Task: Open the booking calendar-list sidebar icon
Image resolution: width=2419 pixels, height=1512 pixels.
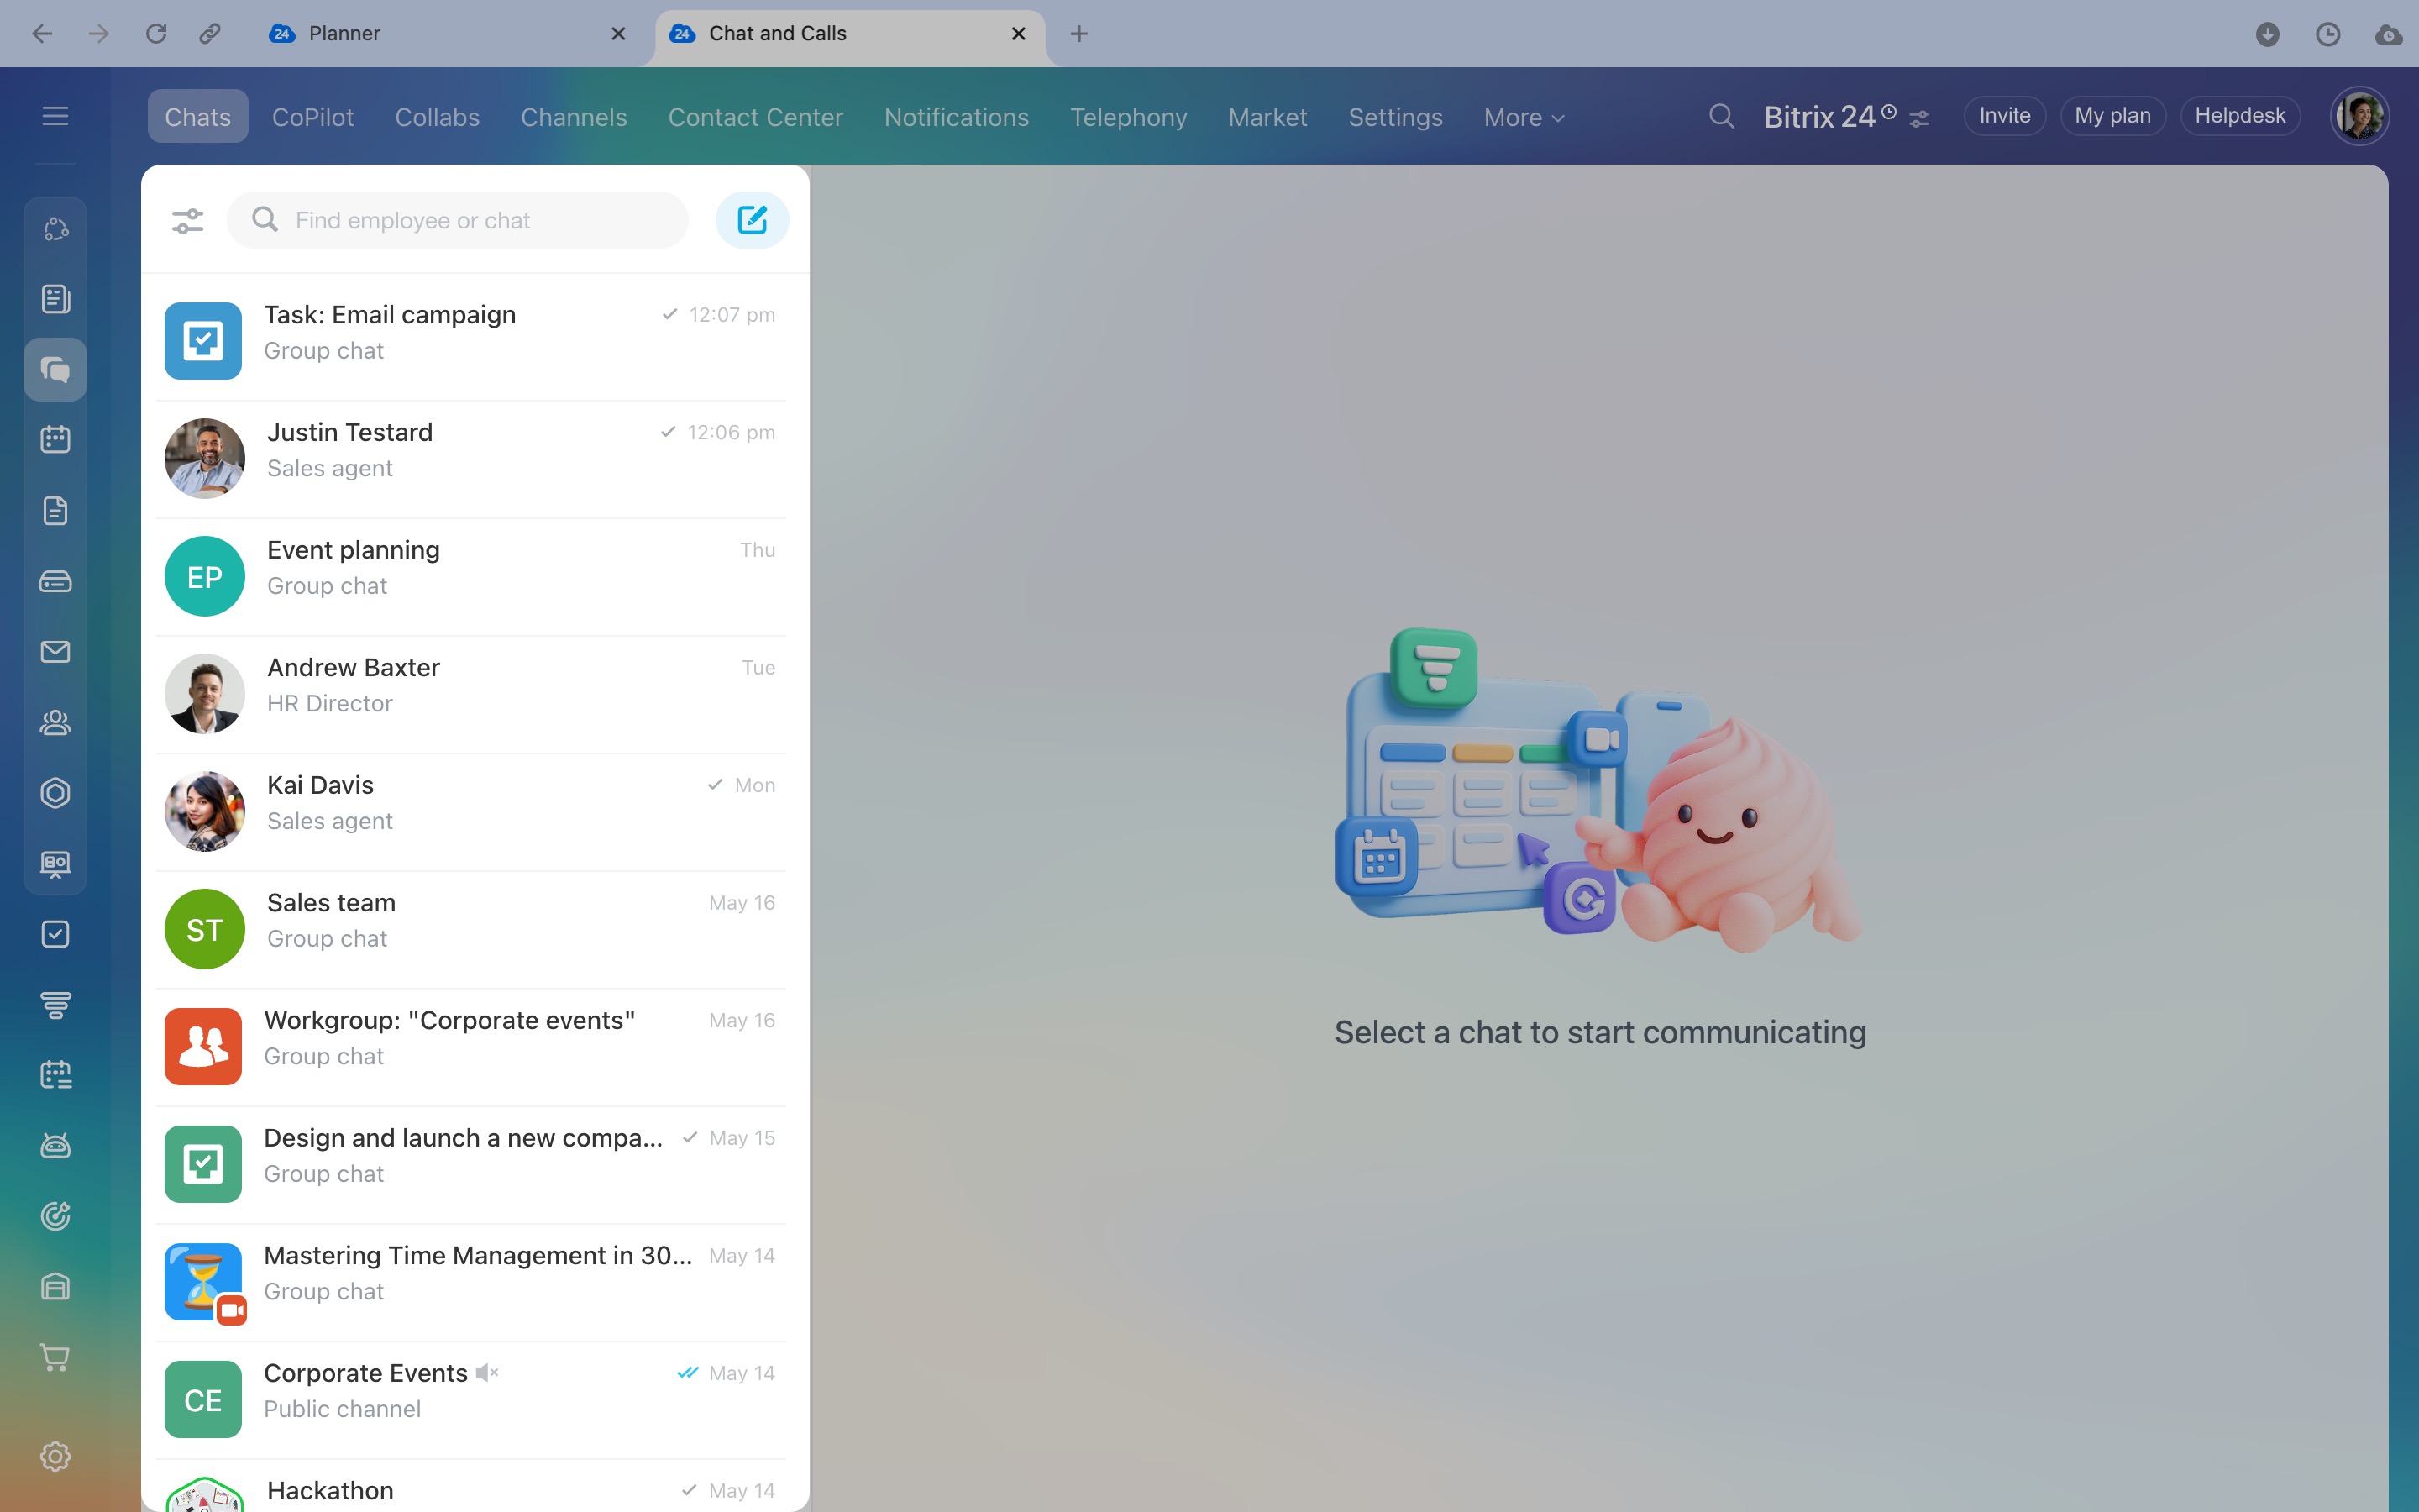Action: pos(55,1075)
